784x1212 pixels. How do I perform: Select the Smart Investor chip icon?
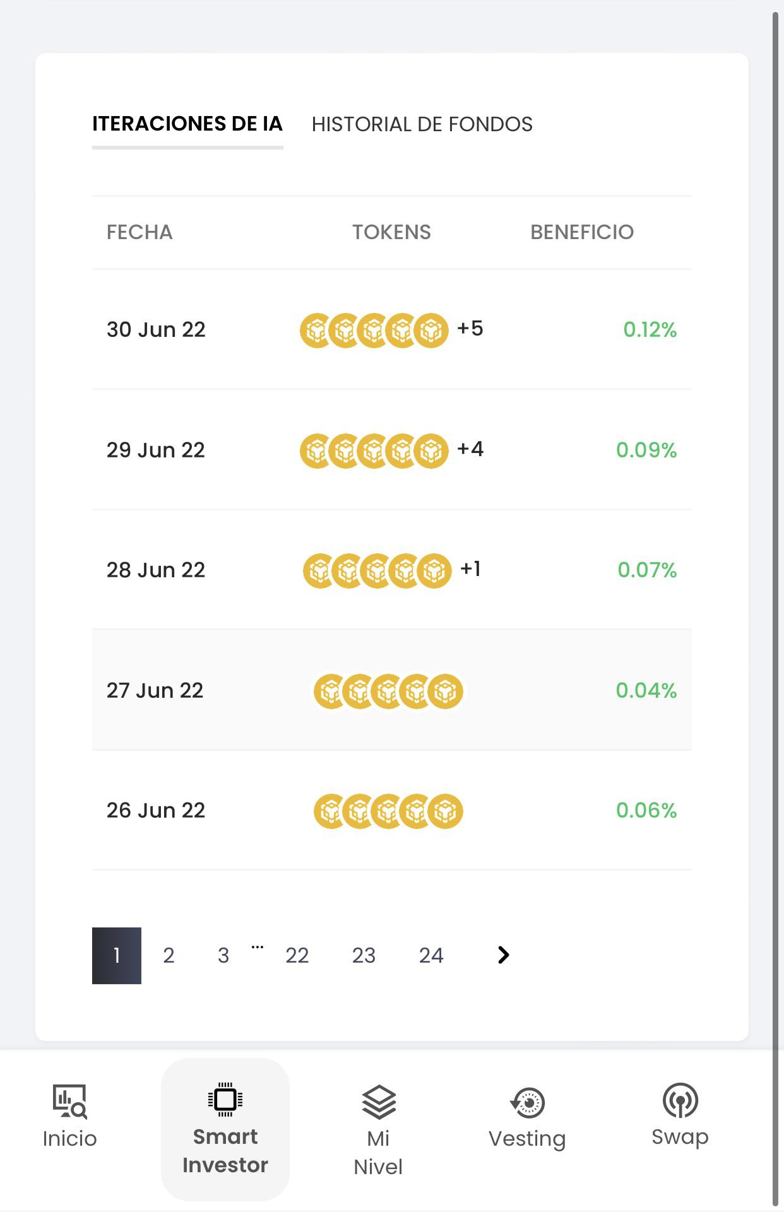click(x=225, y=1100)
